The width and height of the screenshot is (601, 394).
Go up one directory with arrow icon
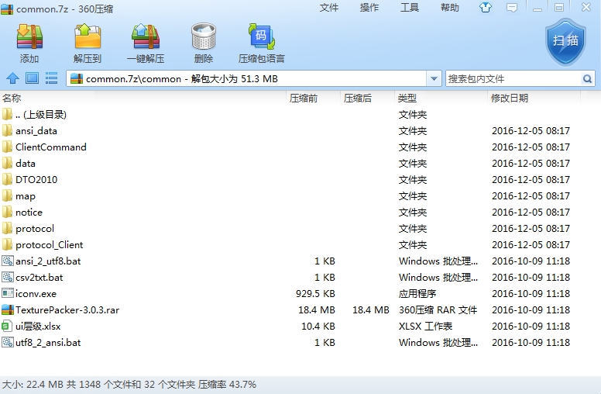(x=12, y=78)
